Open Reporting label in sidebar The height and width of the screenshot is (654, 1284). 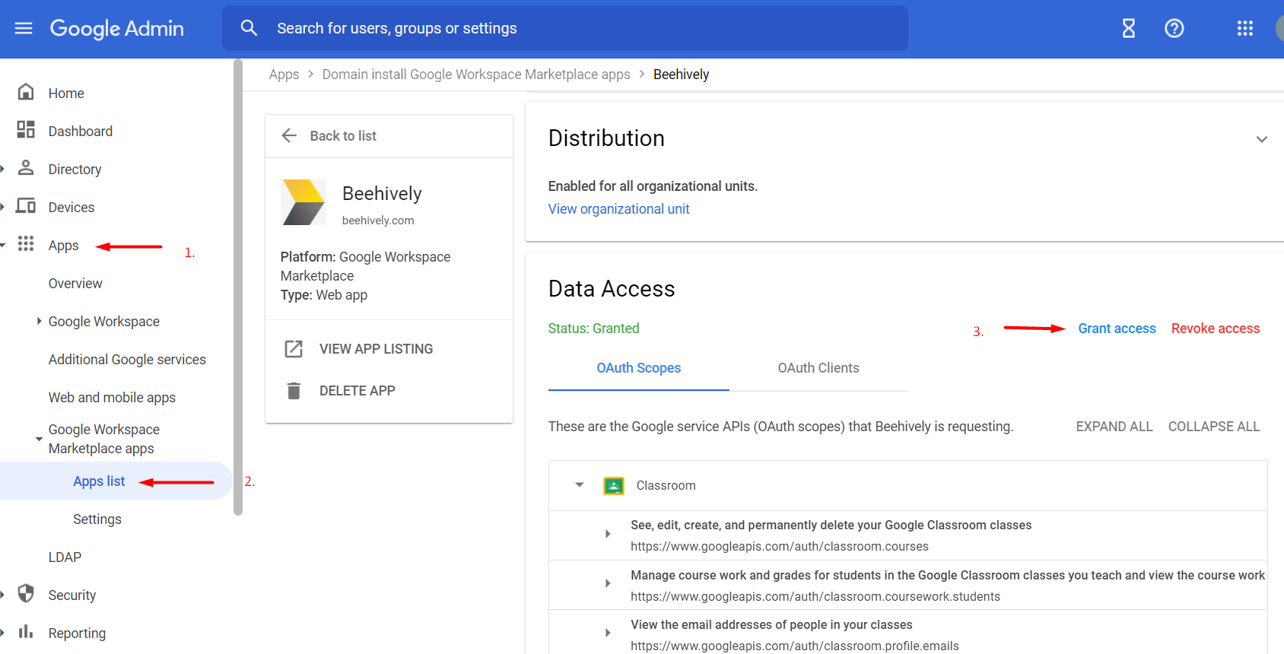click(x=77, y=633)
